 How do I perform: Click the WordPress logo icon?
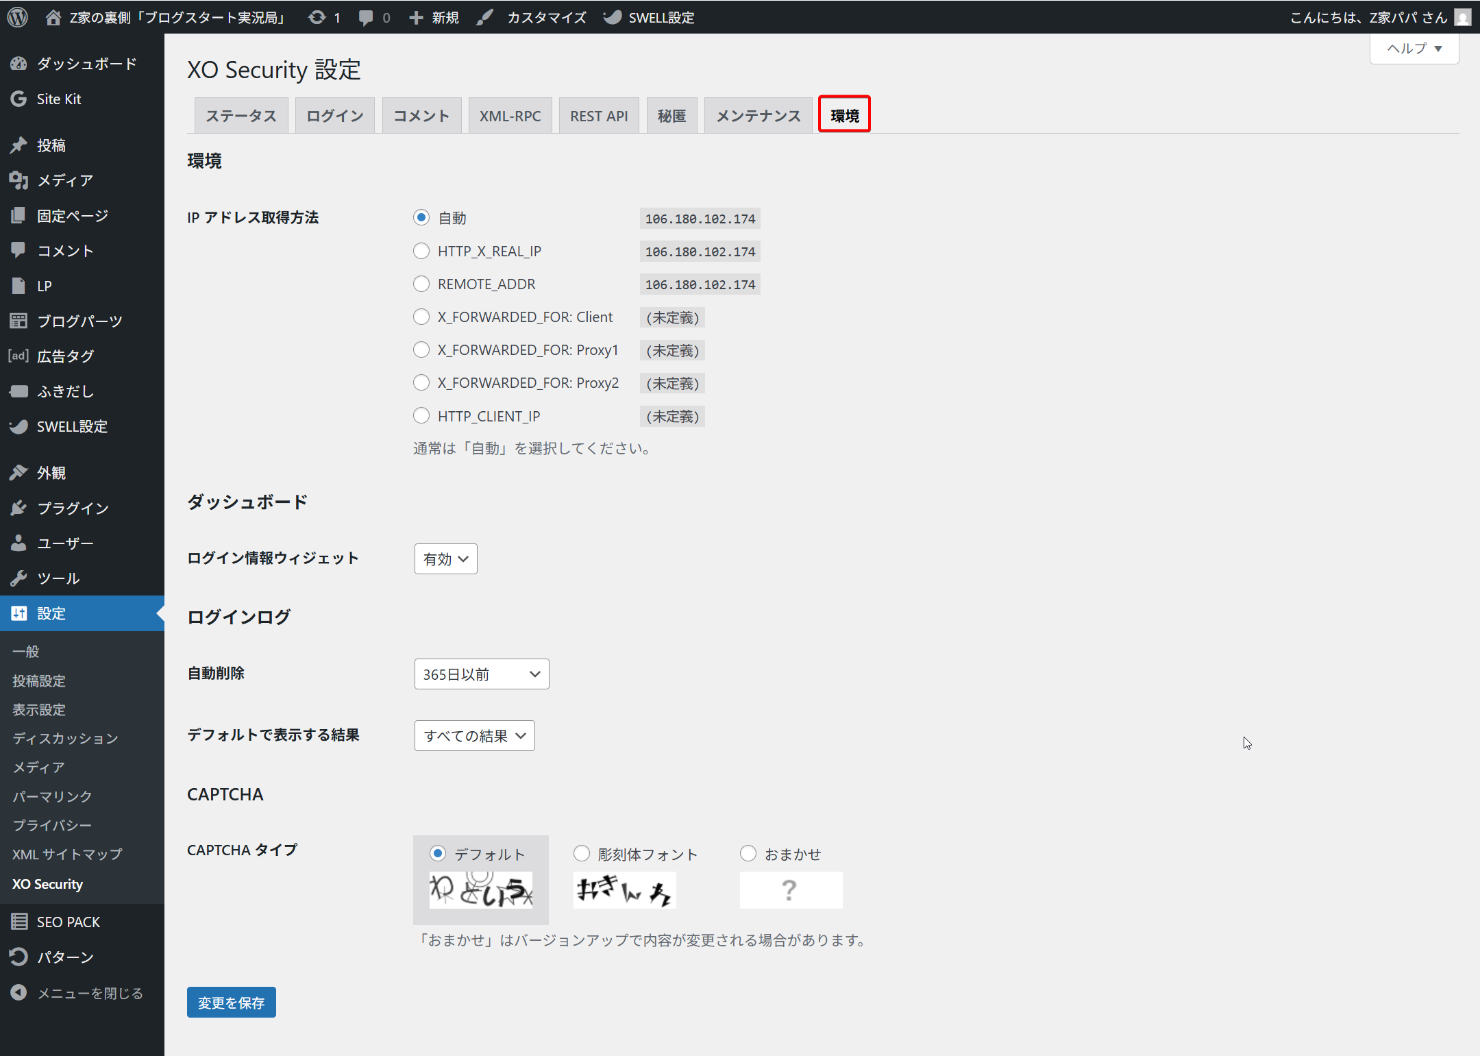coord(18,17)
